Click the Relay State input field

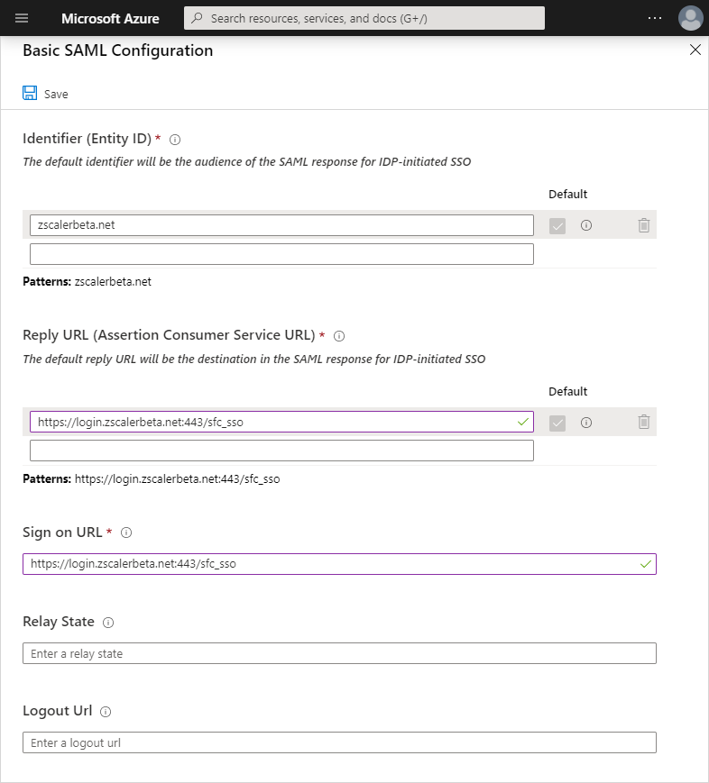click(x=339, y=653)
